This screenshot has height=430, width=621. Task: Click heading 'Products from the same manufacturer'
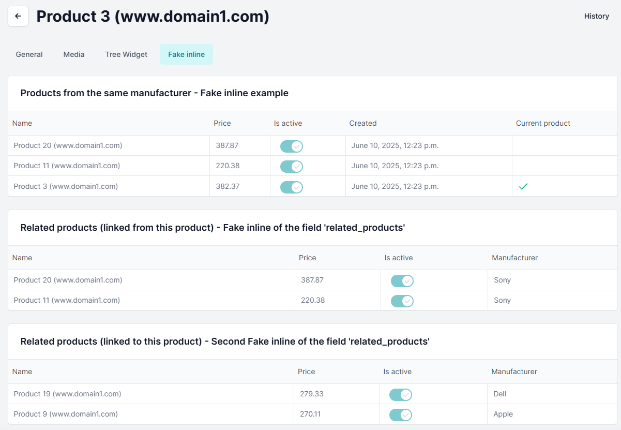point(106,93)
